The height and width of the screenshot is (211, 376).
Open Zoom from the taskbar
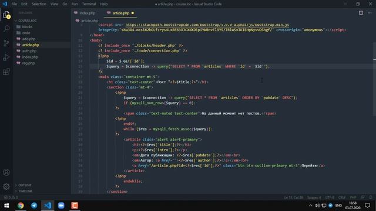(61, 206)
